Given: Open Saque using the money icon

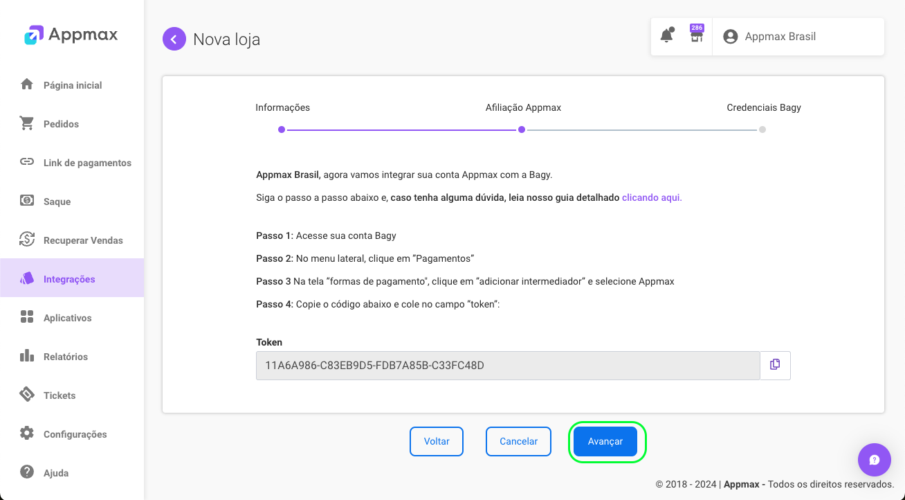Looking at the screenshot, I should tap(27, 201).
